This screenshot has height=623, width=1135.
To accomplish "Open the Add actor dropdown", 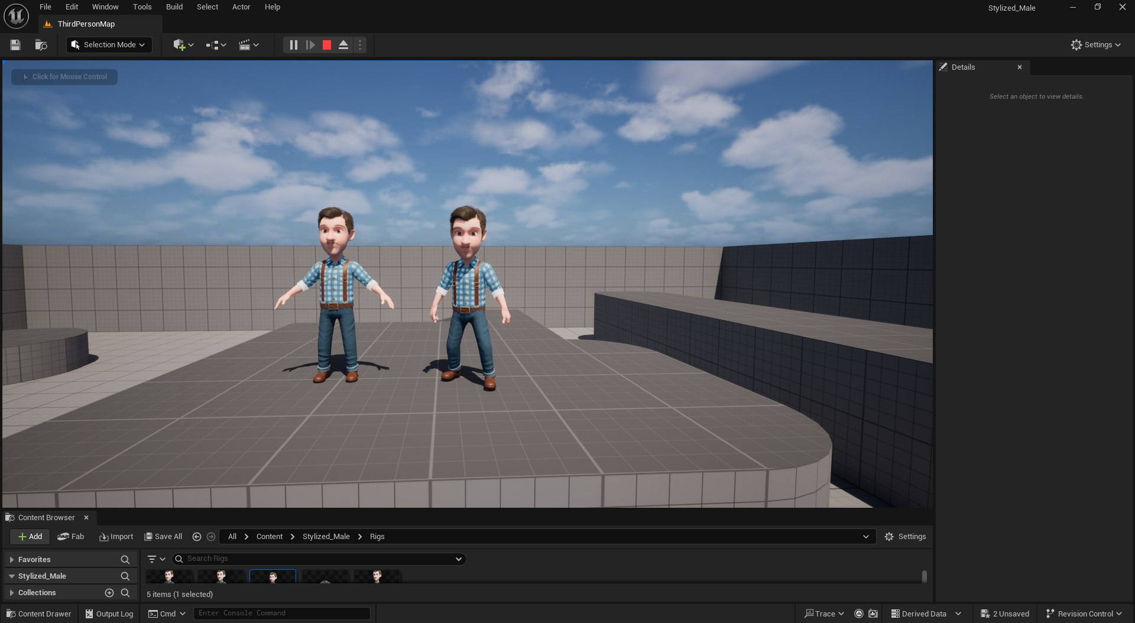I will tap(183, 45).
